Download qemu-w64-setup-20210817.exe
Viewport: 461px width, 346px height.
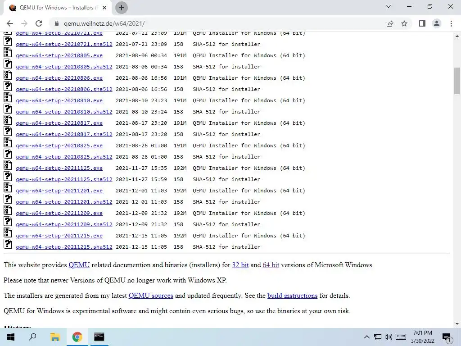59,123
